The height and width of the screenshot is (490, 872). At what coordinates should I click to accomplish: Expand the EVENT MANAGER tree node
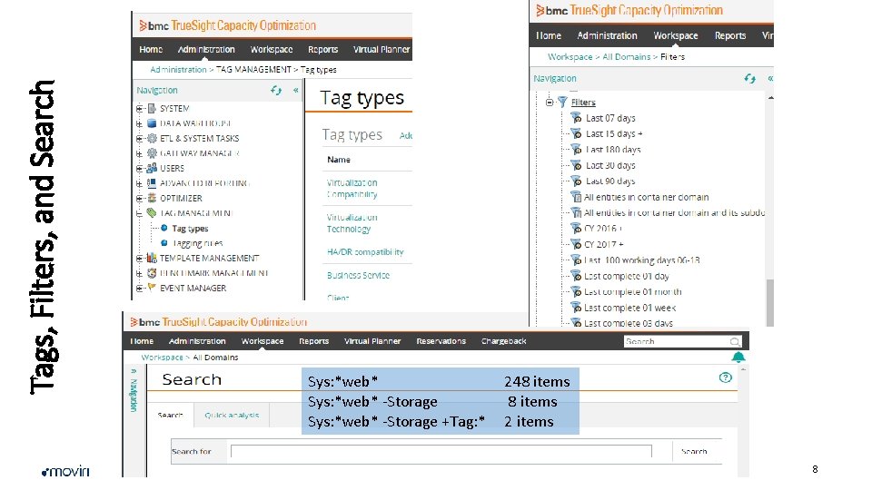click(140, 289)
